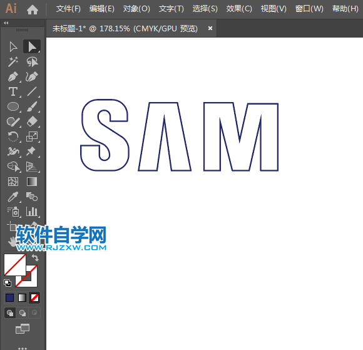The image size is (363, 350).
Task: Select the Pen tool
Action: [13, 77]
